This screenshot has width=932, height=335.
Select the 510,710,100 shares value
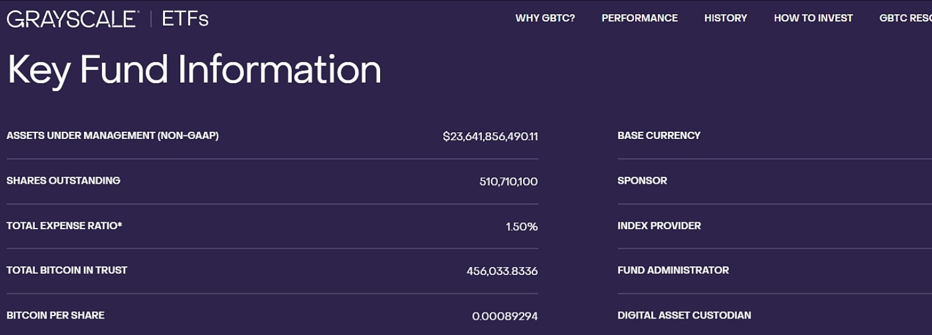(x=508, y=182)
